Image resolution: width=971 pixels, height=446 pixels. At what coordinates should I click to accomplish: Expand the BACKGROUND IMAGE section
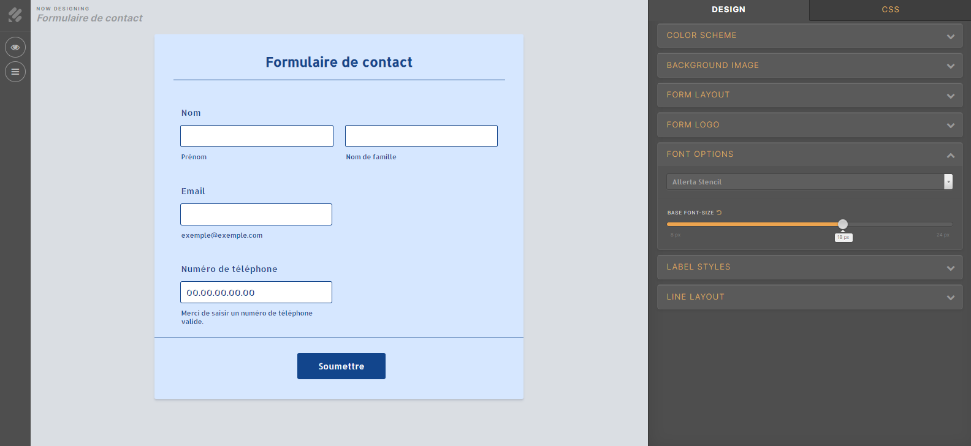(x=809, y=65)
